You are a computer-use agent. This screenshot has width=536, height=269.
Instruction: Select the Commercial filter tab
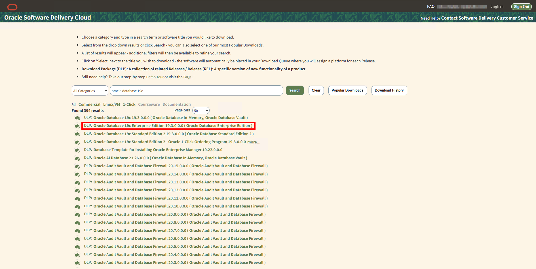click(x=89, y=104)
